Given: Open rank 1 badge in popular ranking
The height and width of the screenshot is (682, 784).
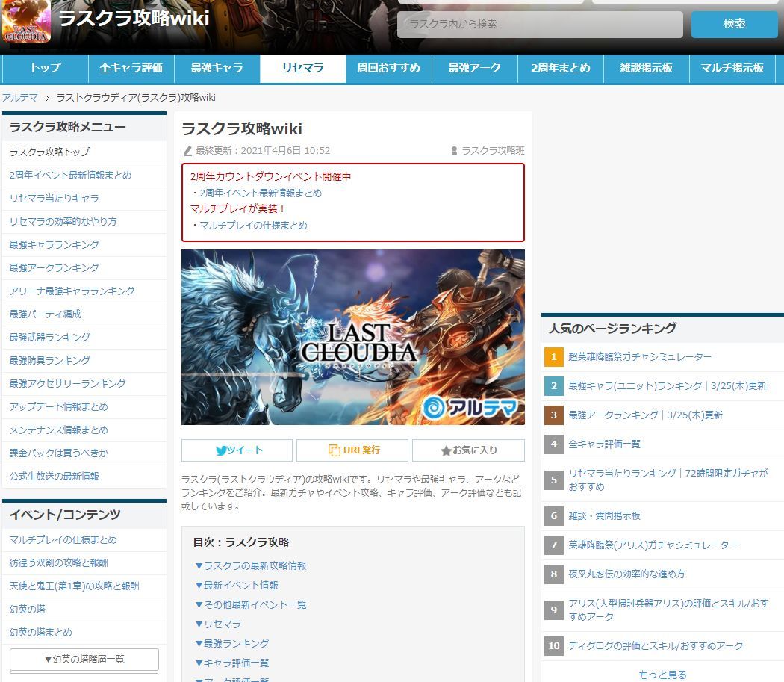Looking at the screenshot, I should [x=553, y=357].
